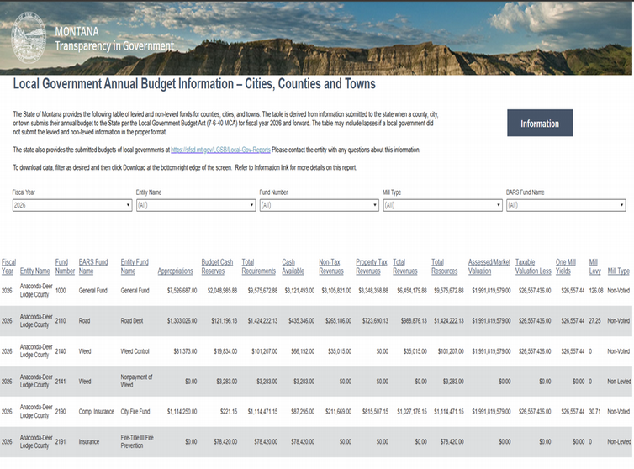
Task: Expand the BARS Fund Name filter dropdown
Action: tap(566, 205)
